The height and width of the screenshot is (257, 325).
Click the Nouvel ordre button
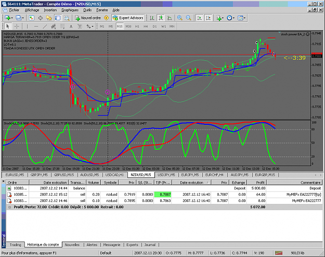[88, 18]
